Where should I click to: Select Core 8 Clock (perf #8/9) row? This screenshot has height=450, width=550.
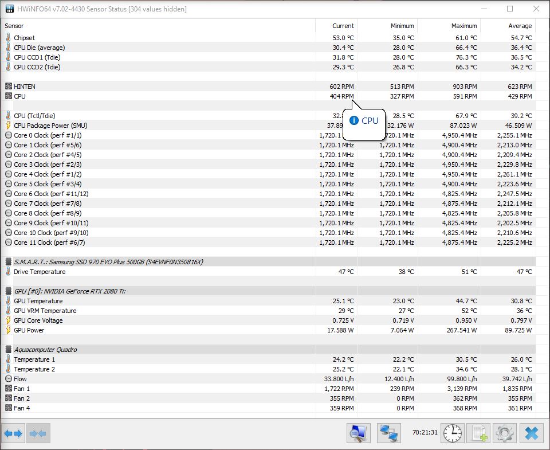[x=268, y=213]
